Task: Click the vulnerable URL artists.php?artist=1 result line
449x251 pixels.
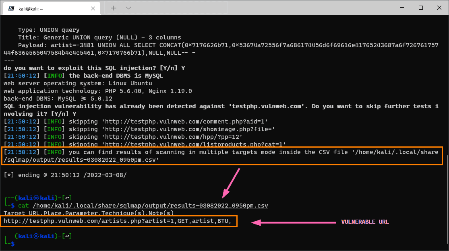Action: point(118,221)
